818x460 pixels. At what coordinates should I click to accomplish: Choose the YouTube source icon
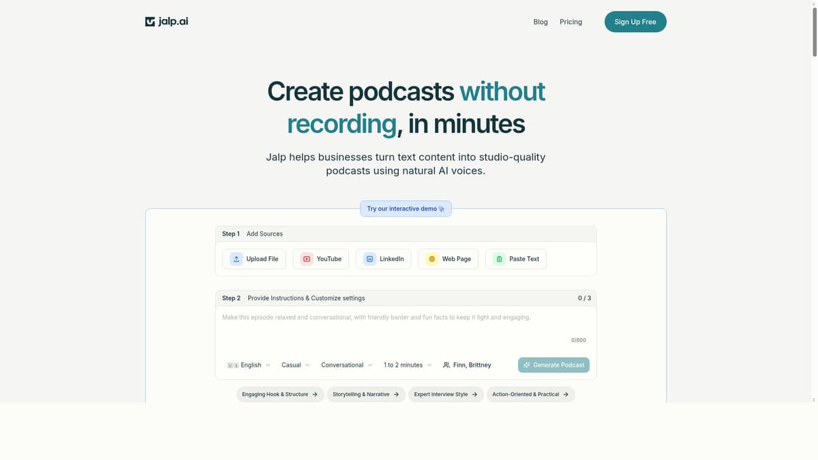click(305, 258)
